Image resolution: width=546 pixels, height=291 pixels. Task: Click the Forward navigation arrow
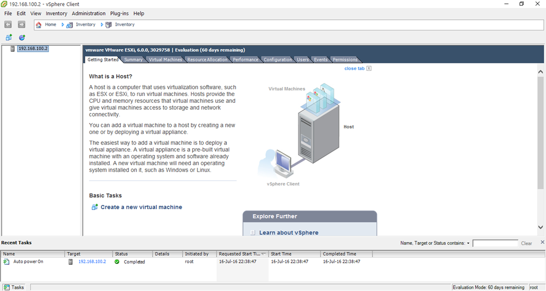point(22,25)
